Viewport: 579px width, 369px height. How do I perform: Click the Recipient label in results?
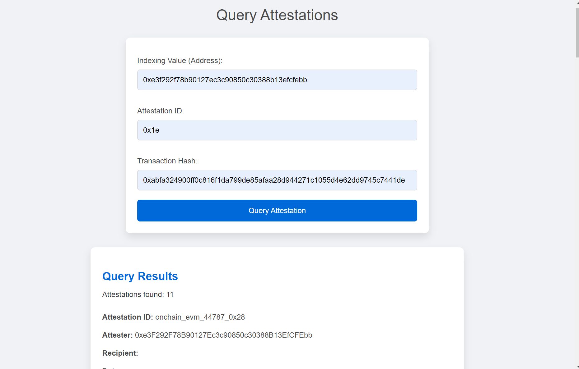(120, 353)
